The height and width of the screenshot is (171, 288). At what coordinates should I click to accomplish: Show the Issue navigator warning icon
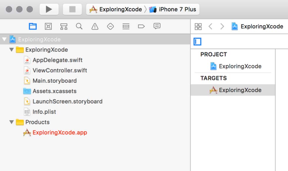tap(95, 26)
